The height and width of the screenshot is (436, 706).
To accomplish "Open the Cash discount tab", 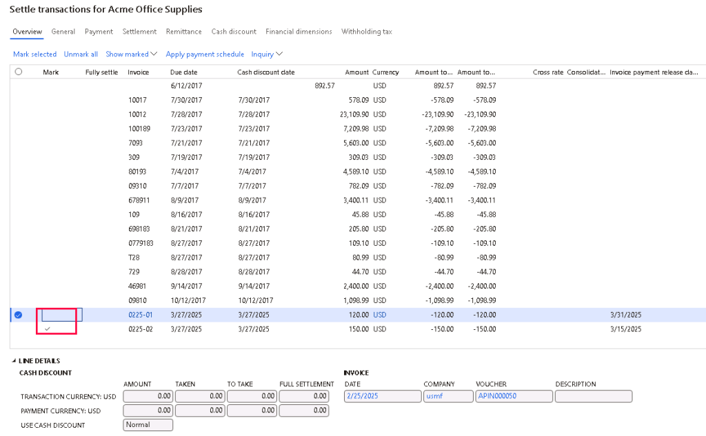I will pyautogui.click(x=234, y=32).
